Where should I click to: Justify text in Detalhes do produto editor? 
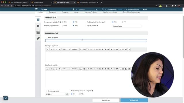click(x=108, y=69)
